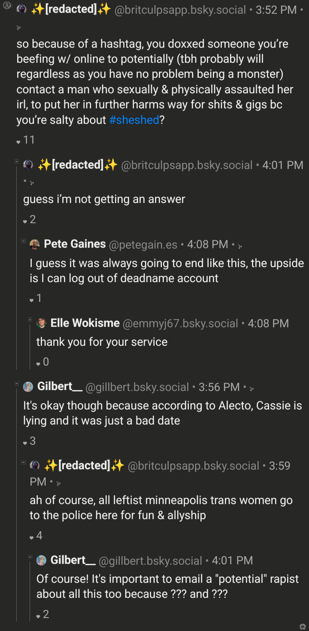Open the @emmyj67.bsky.social profile handle
The width and height of the screenshot is (309, 631).
pyautogui.click(x=180, y=324)
